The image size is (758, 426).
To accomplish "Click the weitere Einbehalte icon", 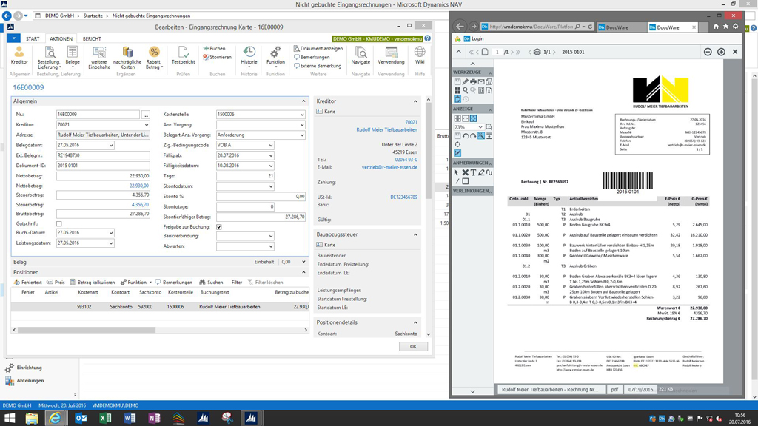I will 98,54.
